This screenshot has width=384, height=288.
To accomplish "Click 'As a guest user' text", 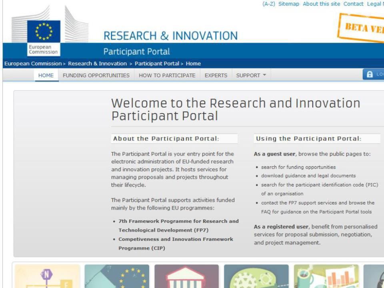I will [274, 154].
